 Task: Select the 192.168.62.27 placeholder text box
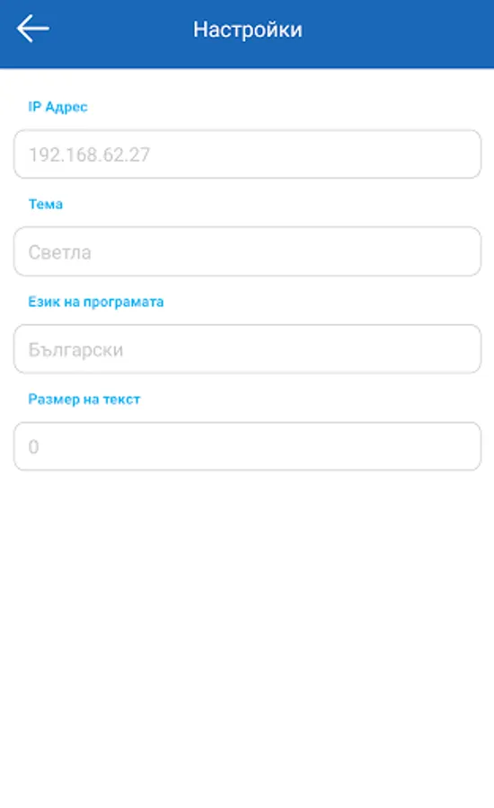click(248, 154)
